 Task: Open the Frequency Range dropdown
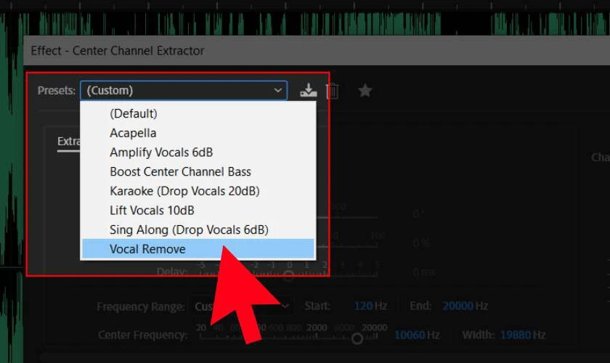point(287,306)
